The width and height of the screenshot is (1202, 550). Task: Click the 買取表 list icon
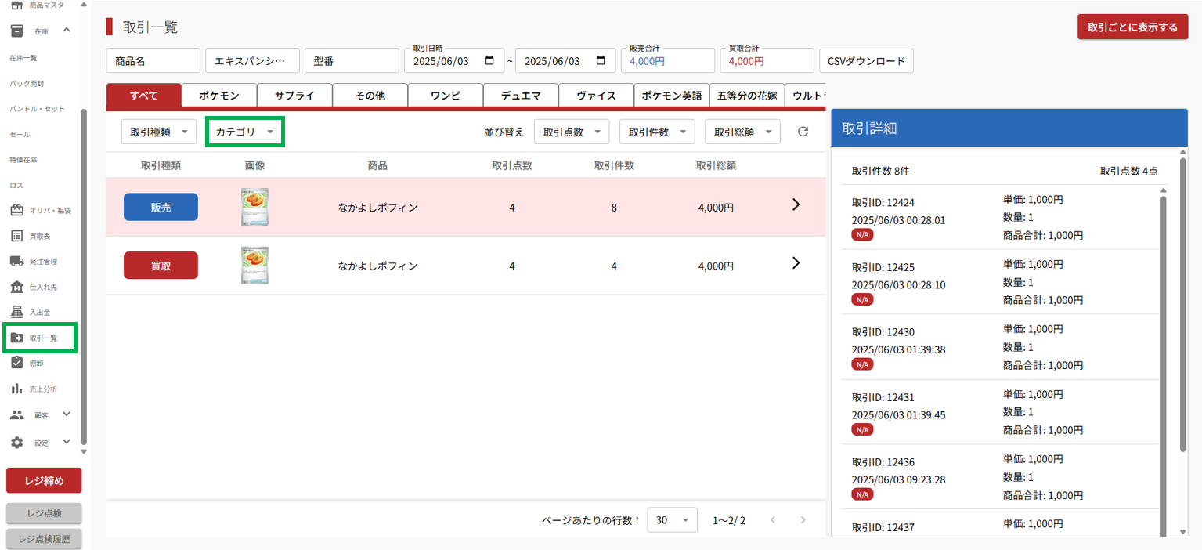click(16, 236)
